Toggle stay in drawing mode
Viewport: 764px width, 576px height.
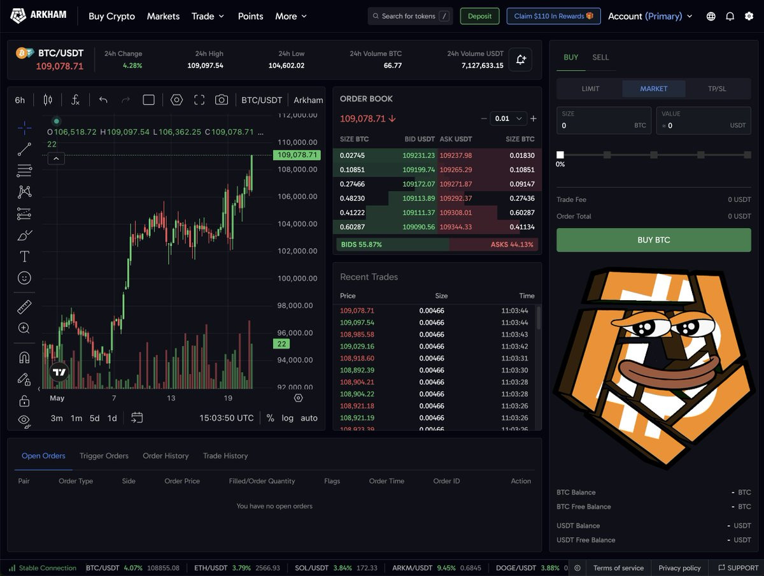coord(24,379)
